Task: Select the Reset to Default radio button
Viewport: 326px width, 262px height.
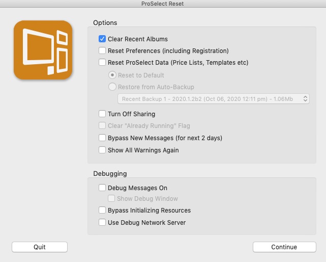Action: (112, 75)
